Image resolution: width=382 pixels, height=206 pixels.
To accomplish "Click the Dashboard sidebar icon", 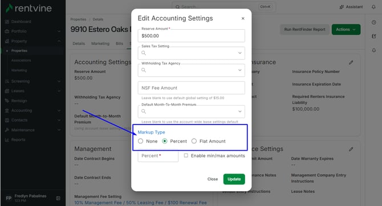I will pyautogui.click(x=7, y=22).
